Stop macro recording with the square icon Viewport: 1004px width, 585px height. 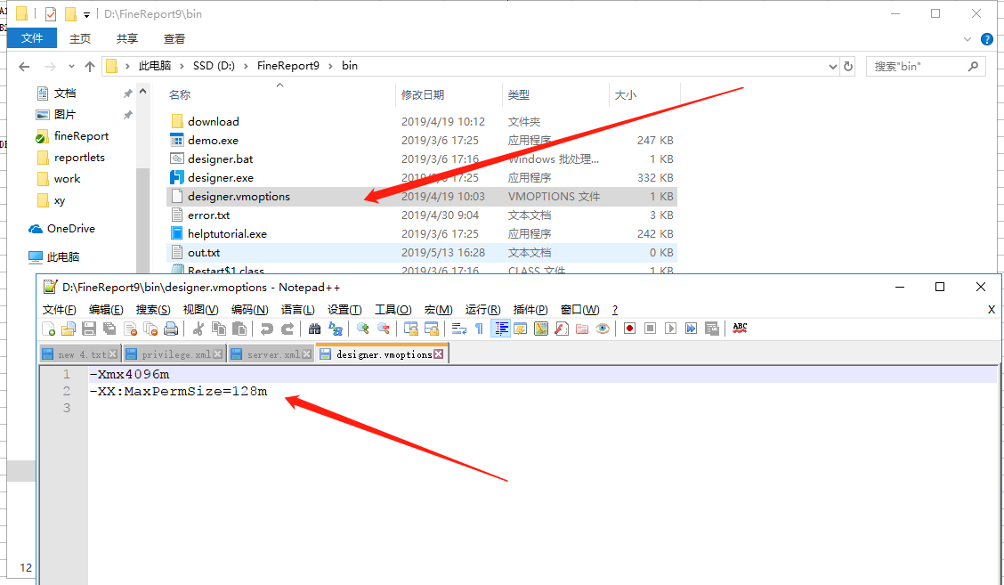[x=650, y=329]
